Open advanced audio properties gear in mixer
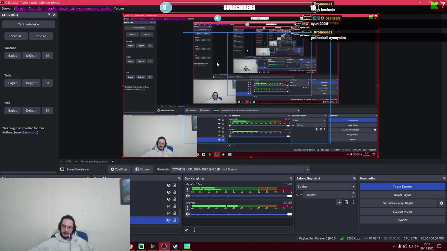The width and height of the screenshot is (447, 251). point(186,230)
